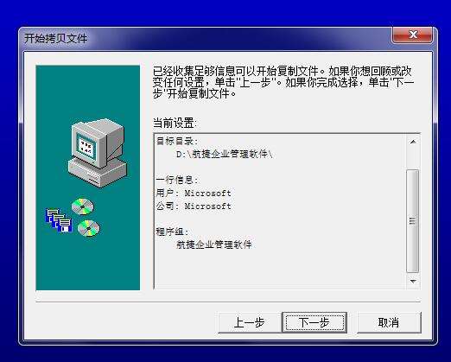
Task: Click the 用户: Microsoft line
Action: (194, 193)
